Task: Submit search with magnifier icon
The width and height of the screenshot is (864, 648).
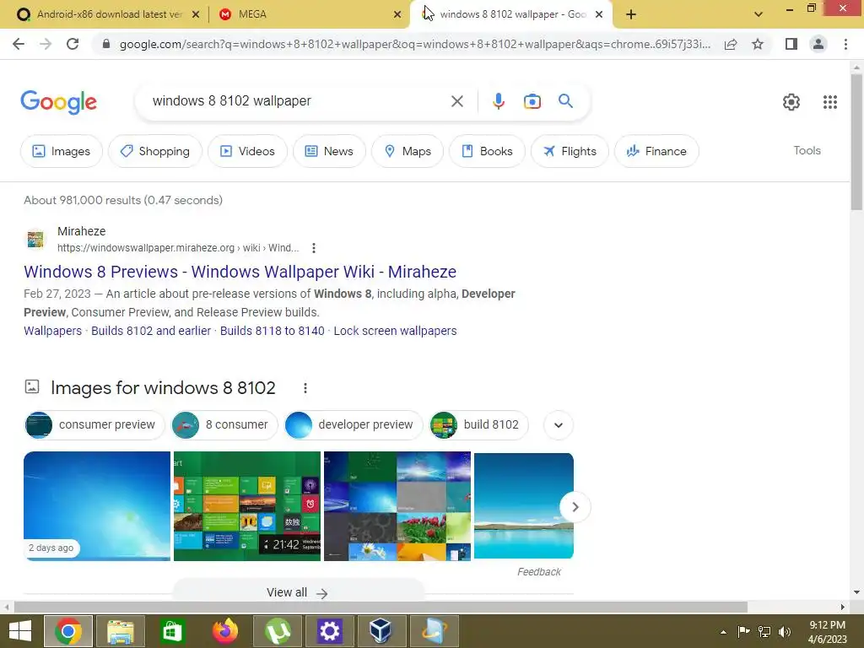Action: click(565, 101)
